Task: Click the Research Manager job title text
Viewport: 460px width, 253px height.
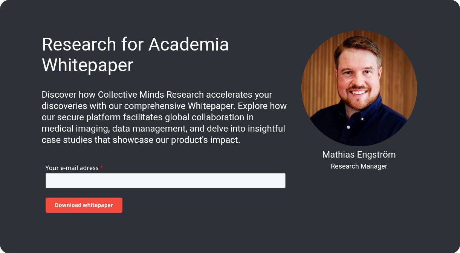Action: (359, 166)
